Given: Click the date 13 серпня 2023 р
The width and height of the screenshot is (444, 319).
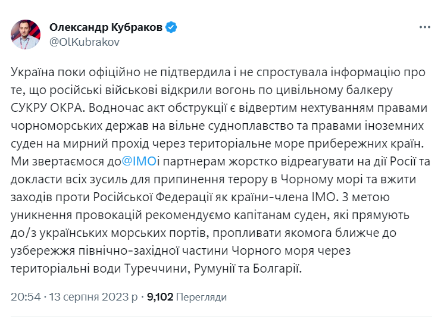Looking at the screenshot, I should pos(94,296).
